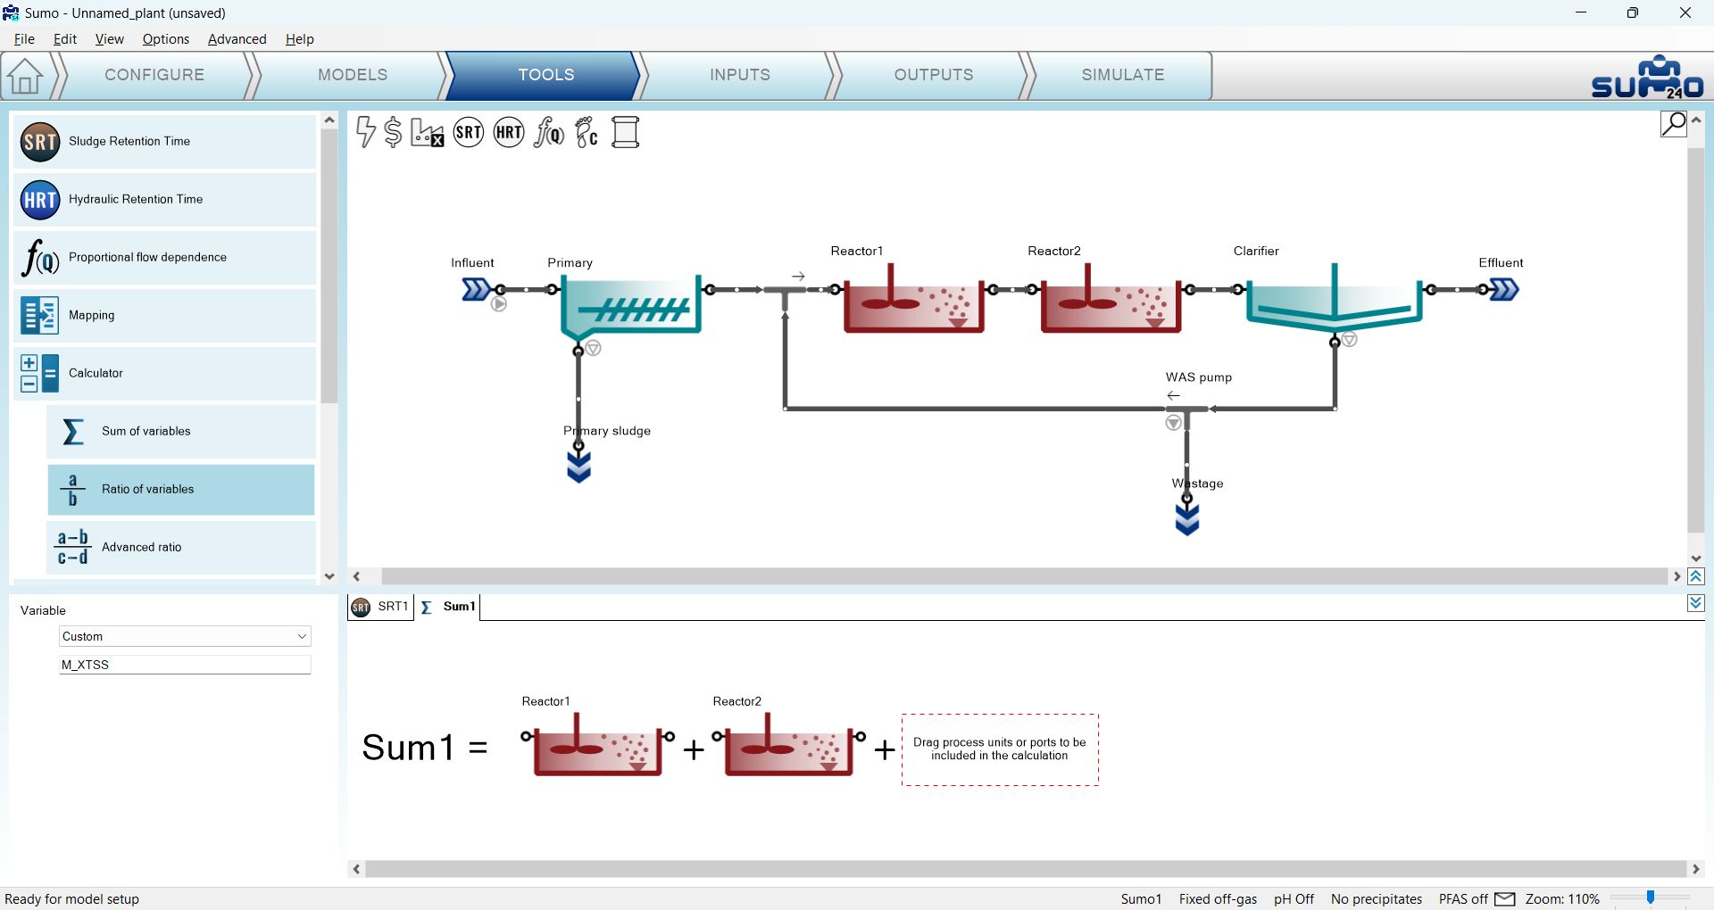Click the Effluent unit on the flowsheet
The image size is (1714, 910).
tap(1504, 289)
